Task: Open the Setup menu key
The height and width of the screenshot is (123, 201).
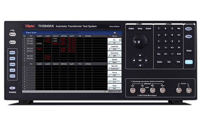Action: tap(140, 28)
